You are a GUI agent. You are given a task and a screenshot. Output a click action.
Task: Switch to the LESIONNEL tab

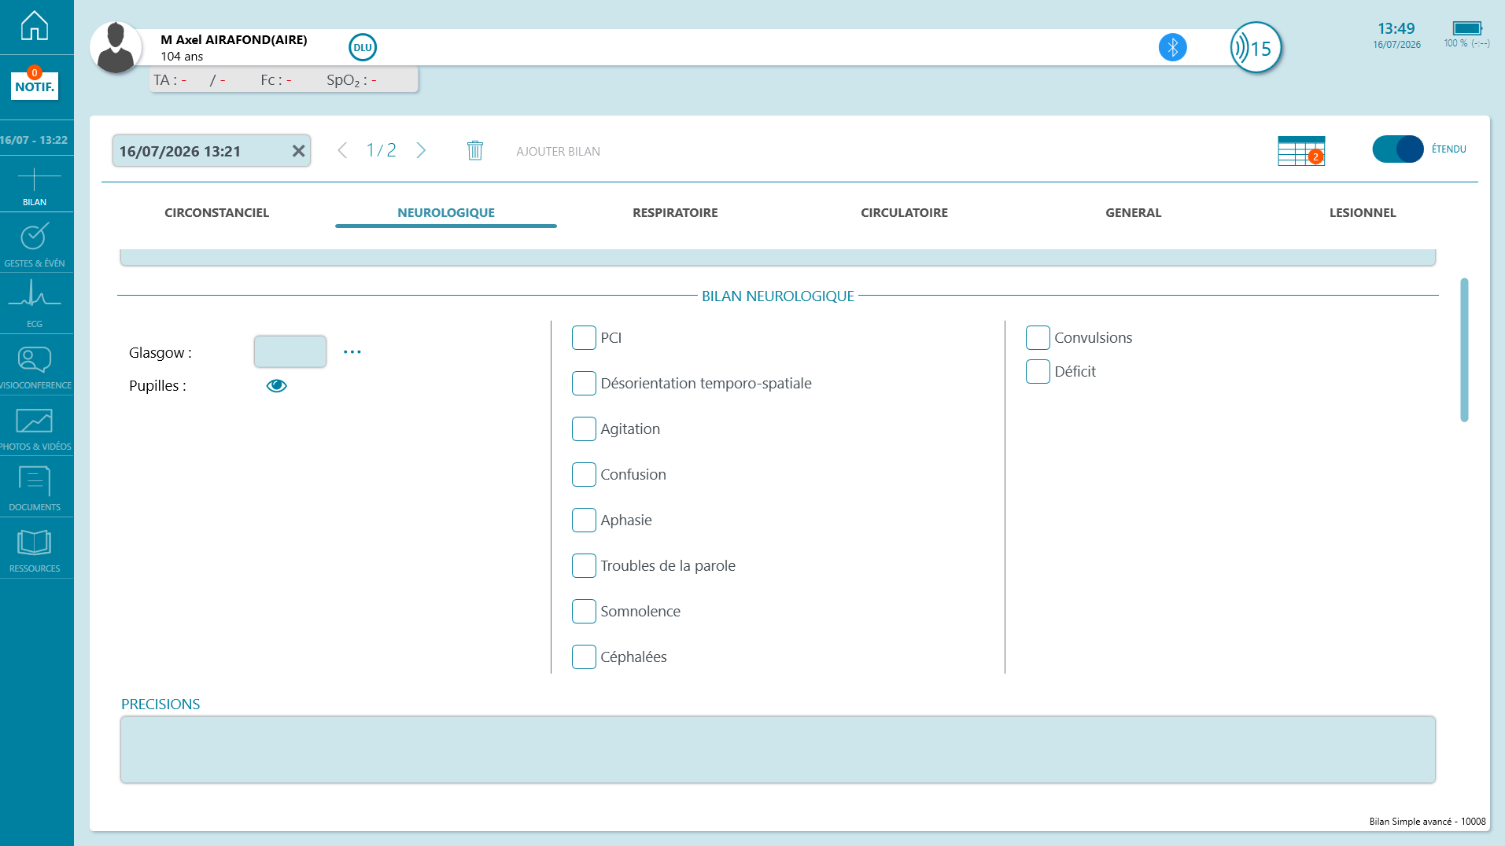(x=1363, y=212)
